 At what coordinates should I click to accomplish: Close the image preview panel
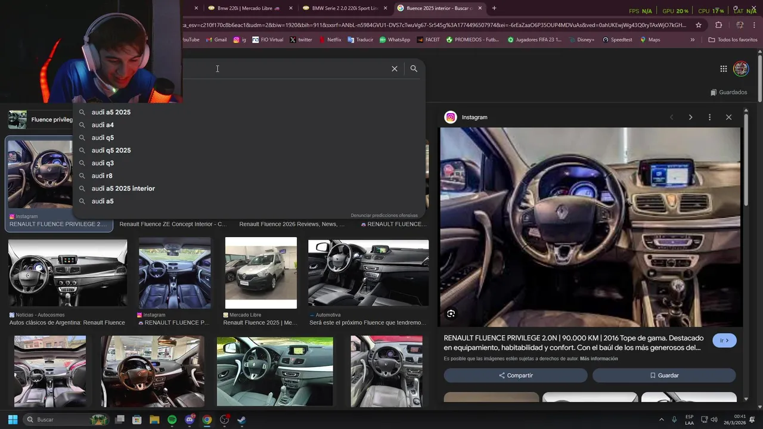point(728,117)
